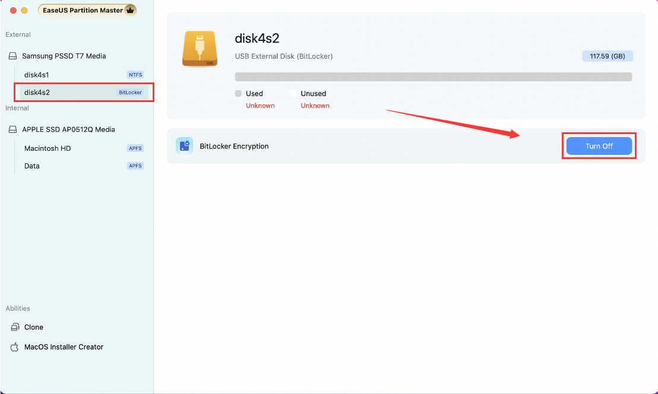Click the Apple SSD drive icon
The height and width of the screenshot is (394, 658).
point(13,129)
